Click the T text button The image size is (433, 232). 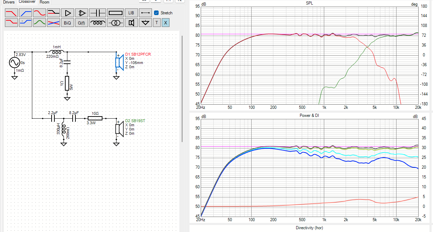point(156,23)
